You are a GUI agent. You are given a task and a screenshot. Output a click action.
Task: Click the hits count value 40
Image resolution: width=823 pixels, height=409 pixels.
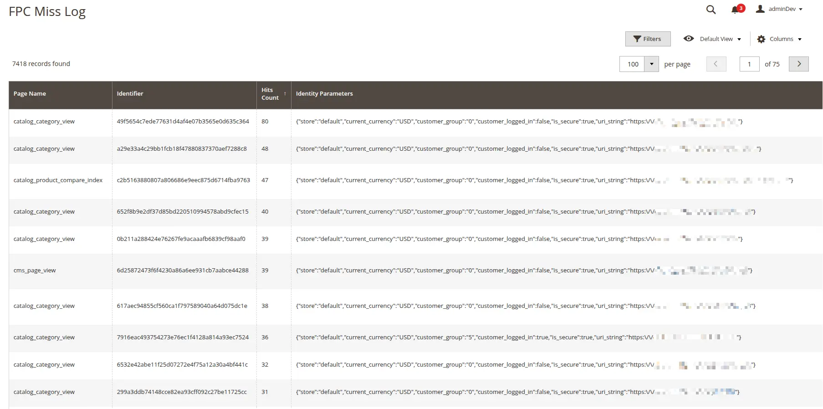(265, 212)
